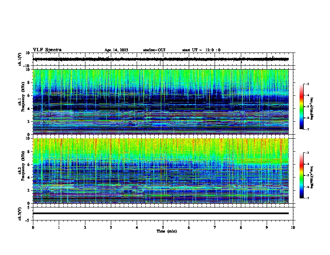Image resolution: width=330 pixels, height=255 pixels.
Task: Click the 4 kHz tick label of ch.2
Action: (30, 177)
